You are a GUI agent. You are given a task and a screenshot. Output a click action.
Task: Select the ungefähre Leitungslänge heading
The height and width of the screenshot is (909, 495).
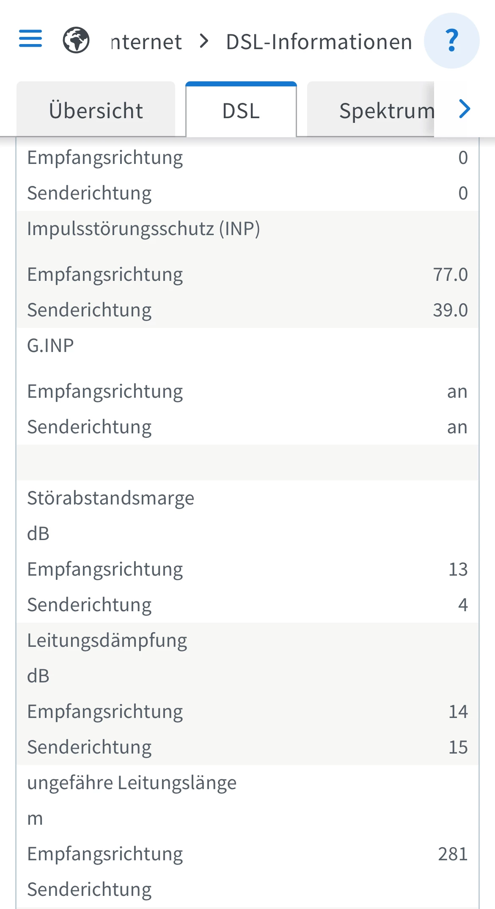tap(132, 783)
